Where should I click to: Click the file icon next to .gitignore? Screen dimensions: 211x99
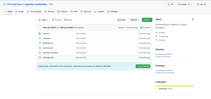(40, 38)
